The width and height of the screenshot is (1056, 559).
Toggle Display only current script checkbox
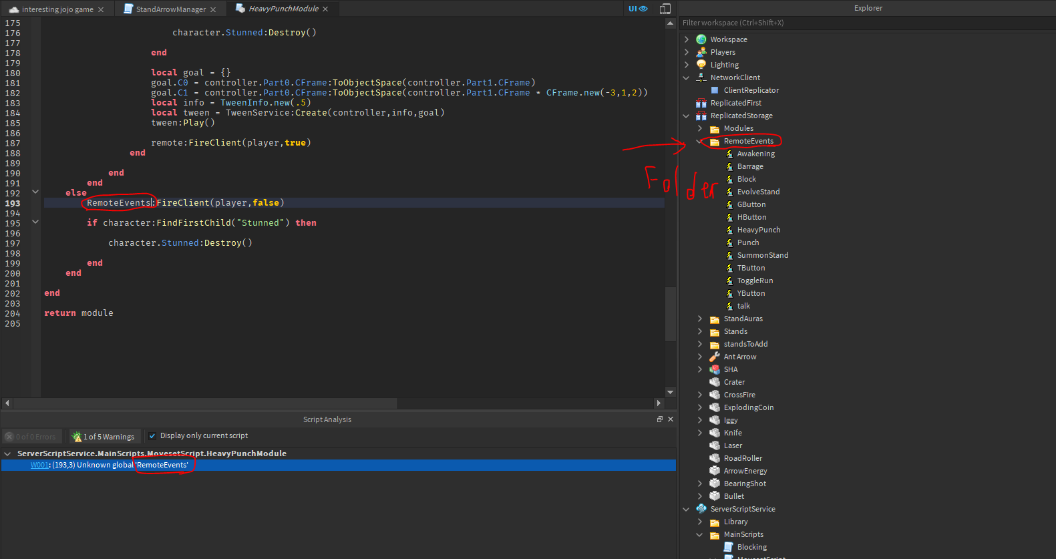pyautogui.click(x=152, y=436)
